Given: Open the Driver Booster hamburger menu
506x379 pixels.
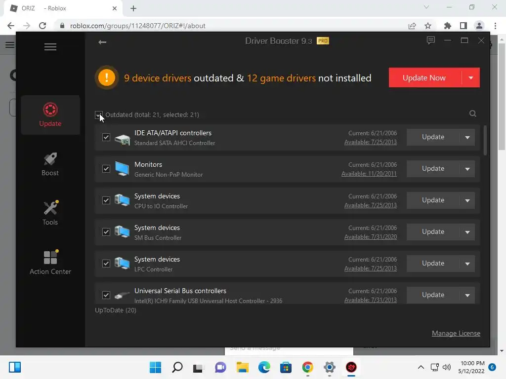Looking at the screenshot, I should tap(50, 47).
